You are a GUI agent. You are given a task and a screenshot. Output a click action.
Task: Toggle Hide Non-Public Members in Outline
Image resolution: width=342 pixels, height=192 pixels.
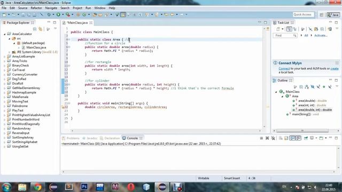click(x=324, y=87)
